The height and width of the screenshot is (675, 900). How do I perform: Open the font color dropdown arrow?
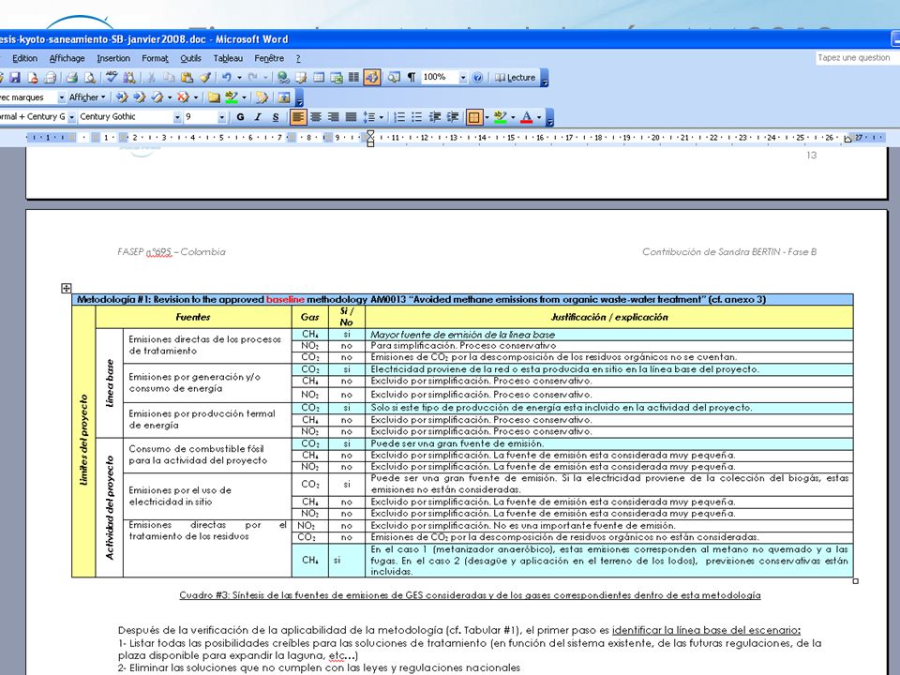[x=539, y=117]
